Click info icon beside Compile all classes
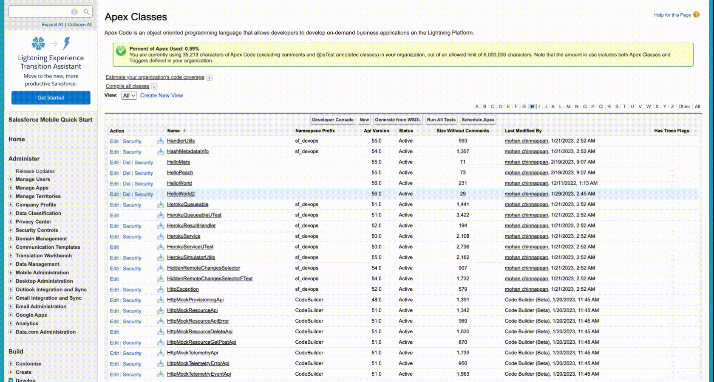This screenshot has height=382, width=714. click(x=154, y=86)
